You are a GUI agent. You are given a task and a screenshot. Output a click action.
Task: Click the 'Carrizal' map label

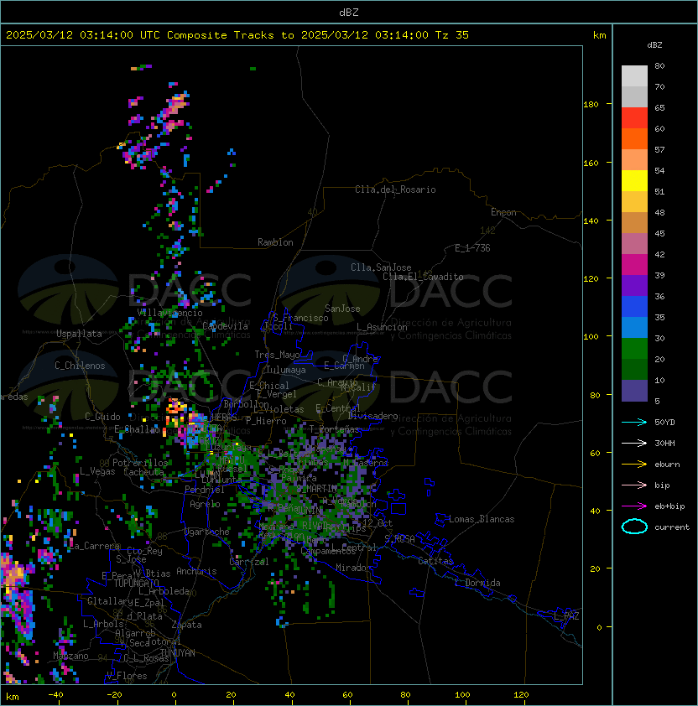[248, 562]
